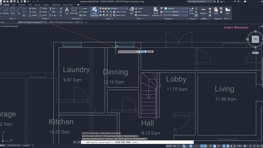
Task: Click the cyan layer color swatch
Action: pyautogui.click(x=108, y=8)
